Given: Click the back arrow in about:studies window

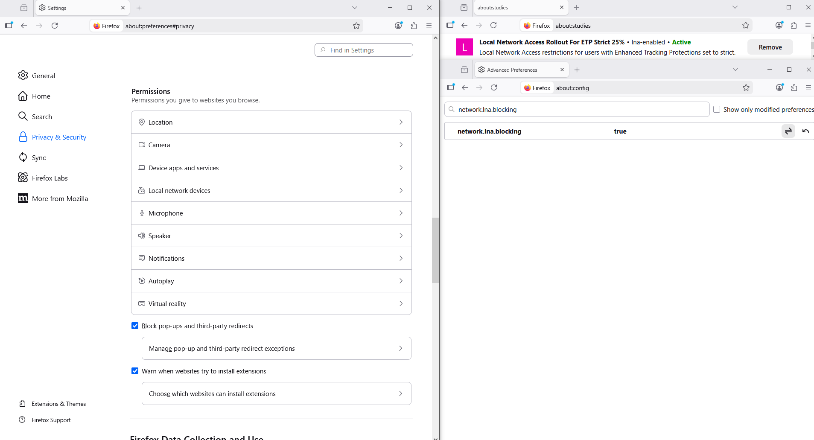Looking at the screenshot, I should (464, 26).
